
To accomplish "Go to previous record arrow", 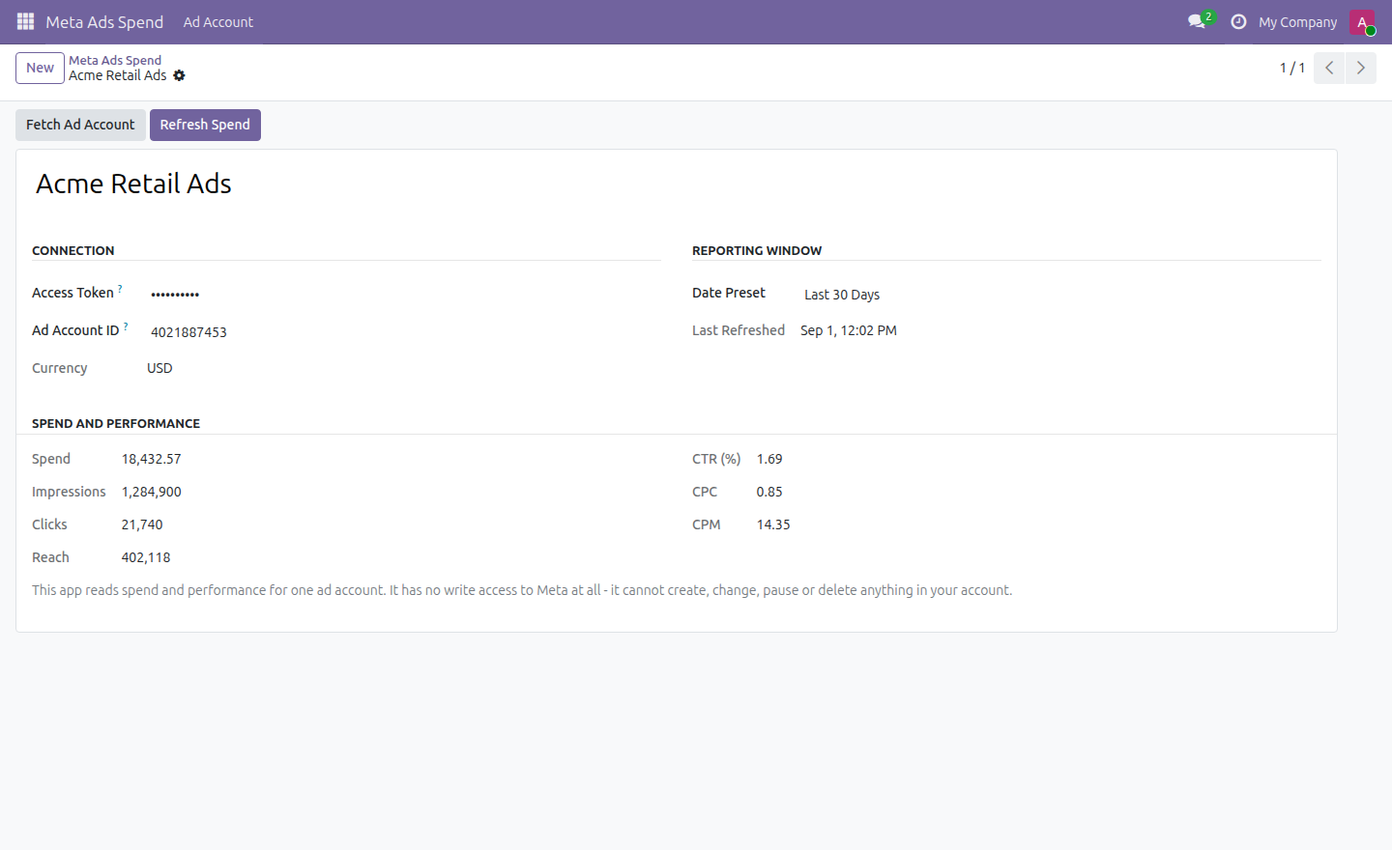I will click(1329, 68).
